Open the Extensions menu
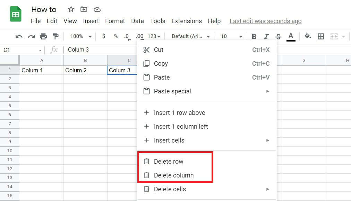The width and height of the screenshot is (351, 201). pyautogui.click(x=187, y=21)
